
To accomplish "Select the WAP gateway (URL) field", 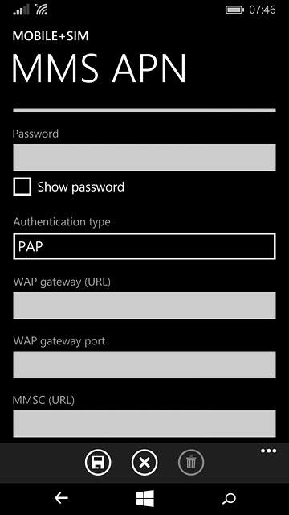I will (144, 306).
